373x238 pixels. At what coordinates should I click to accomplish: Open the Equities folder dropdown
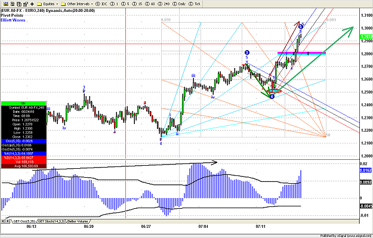point(48,4)
